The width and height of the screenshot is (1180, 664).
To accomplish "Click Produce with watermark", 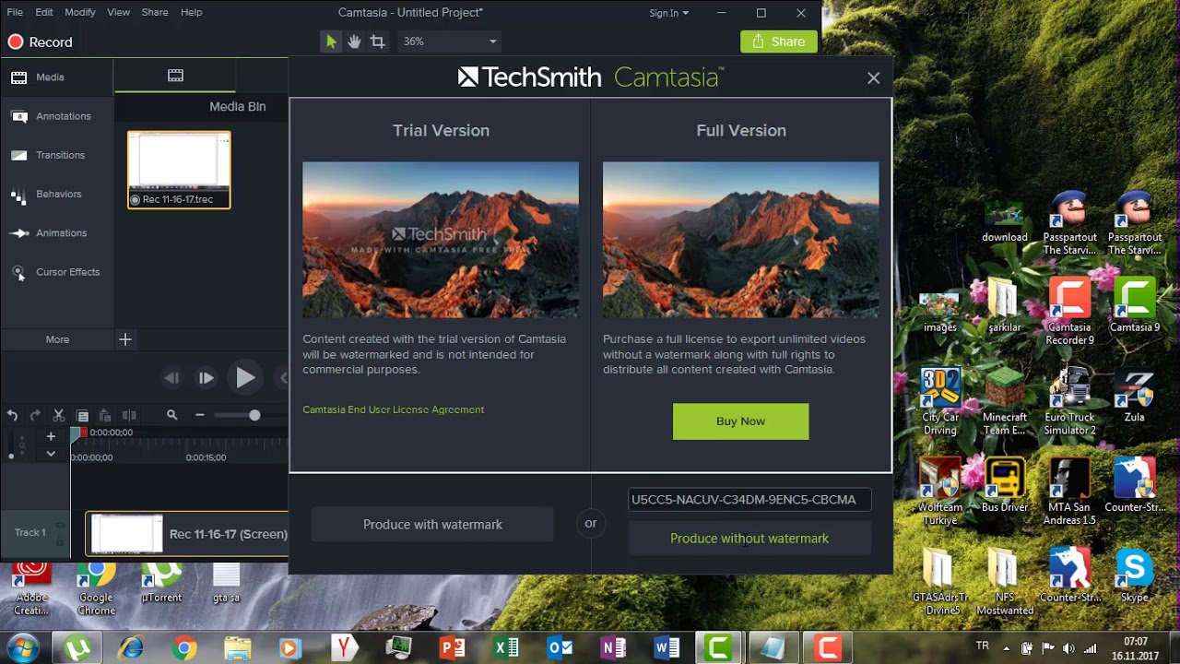I will click(432, 524).
